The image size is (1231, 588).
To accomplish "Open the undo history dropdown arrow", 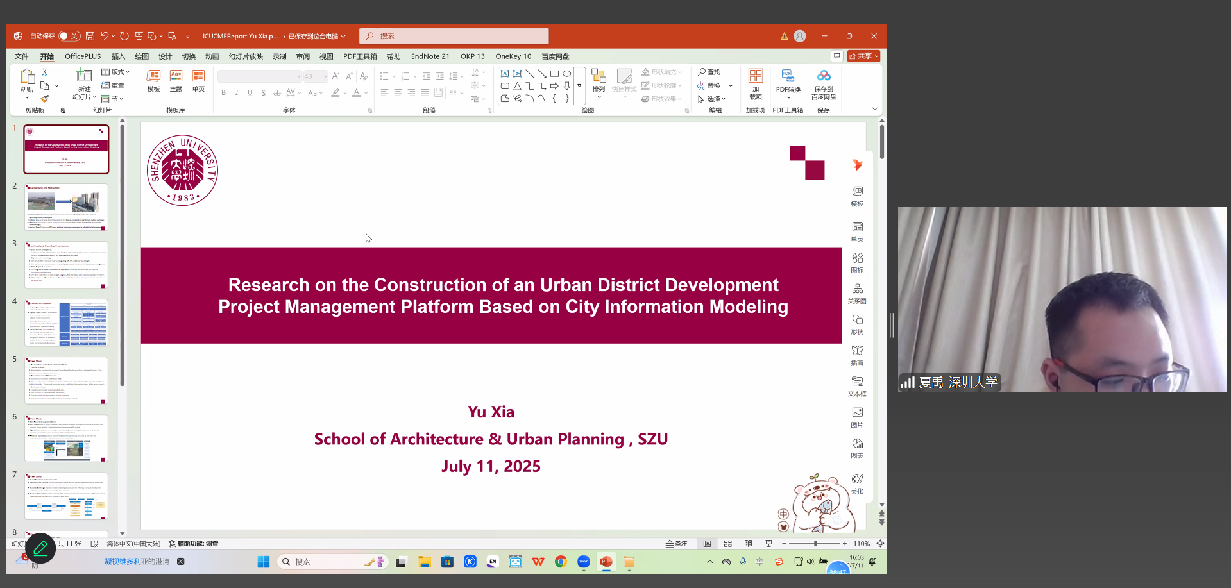I will pos(113,36).
